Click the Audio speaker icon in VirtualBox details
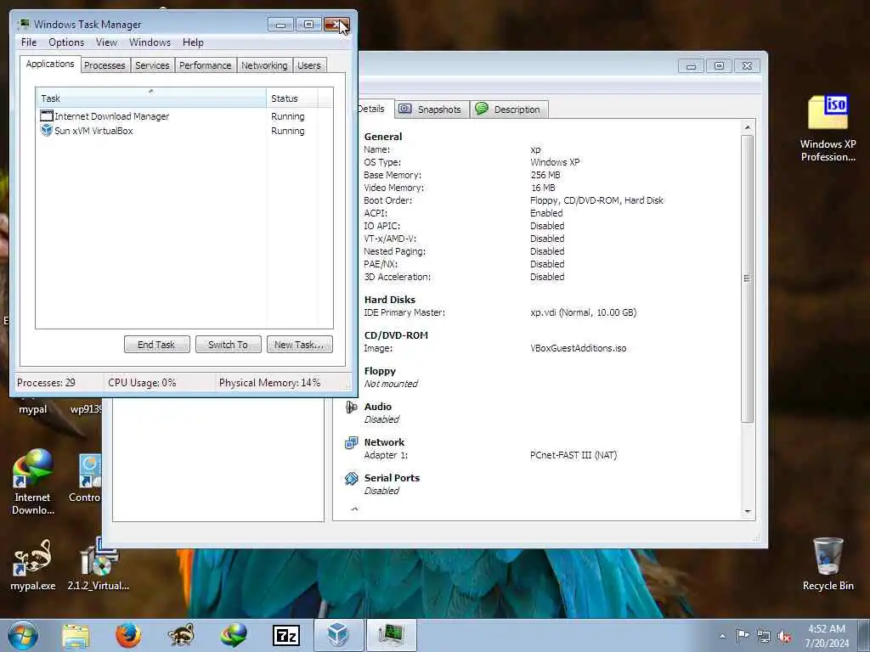 [x=351, y=407]
